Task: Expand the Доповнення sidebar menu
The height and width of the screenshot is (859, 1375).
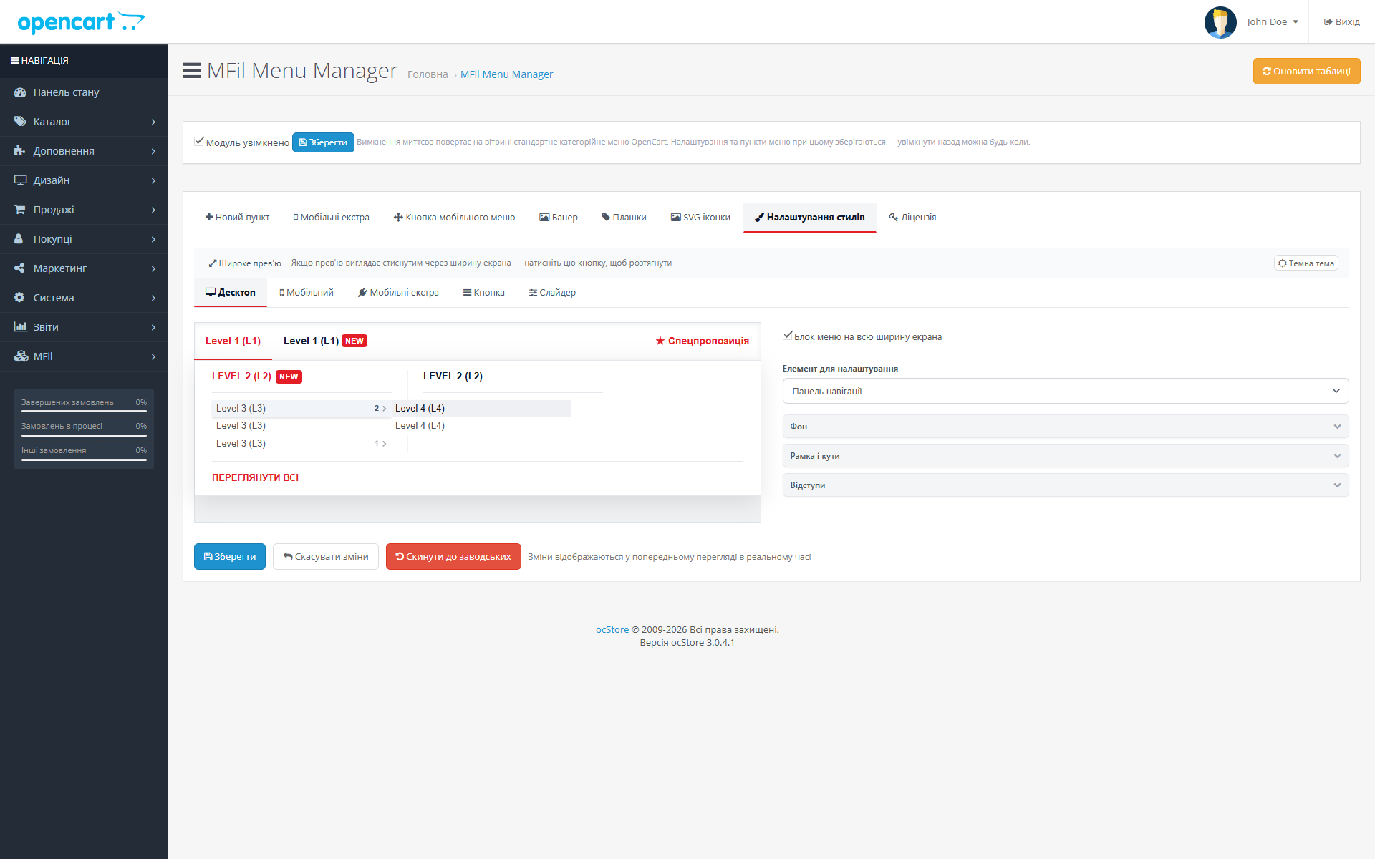Action: [x=84, y=151]
